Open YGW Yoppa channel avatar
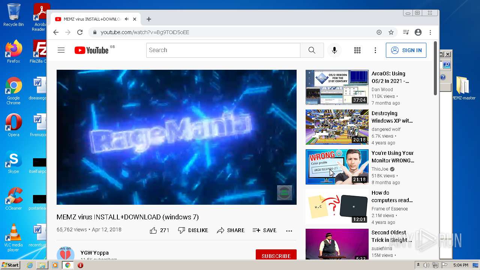 (x=66, y=254)
